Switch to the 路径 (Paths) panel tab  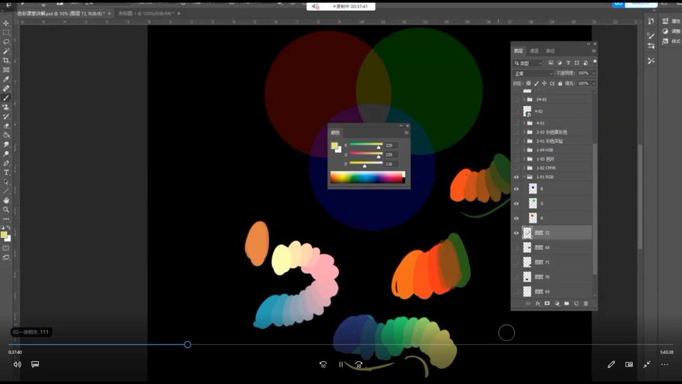coord(550,51)
